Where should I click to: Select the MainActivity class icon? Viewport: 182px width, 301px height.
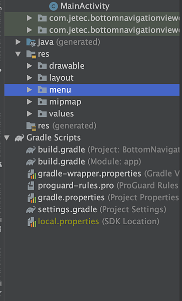pyautogui.click(x=54, y=6)
